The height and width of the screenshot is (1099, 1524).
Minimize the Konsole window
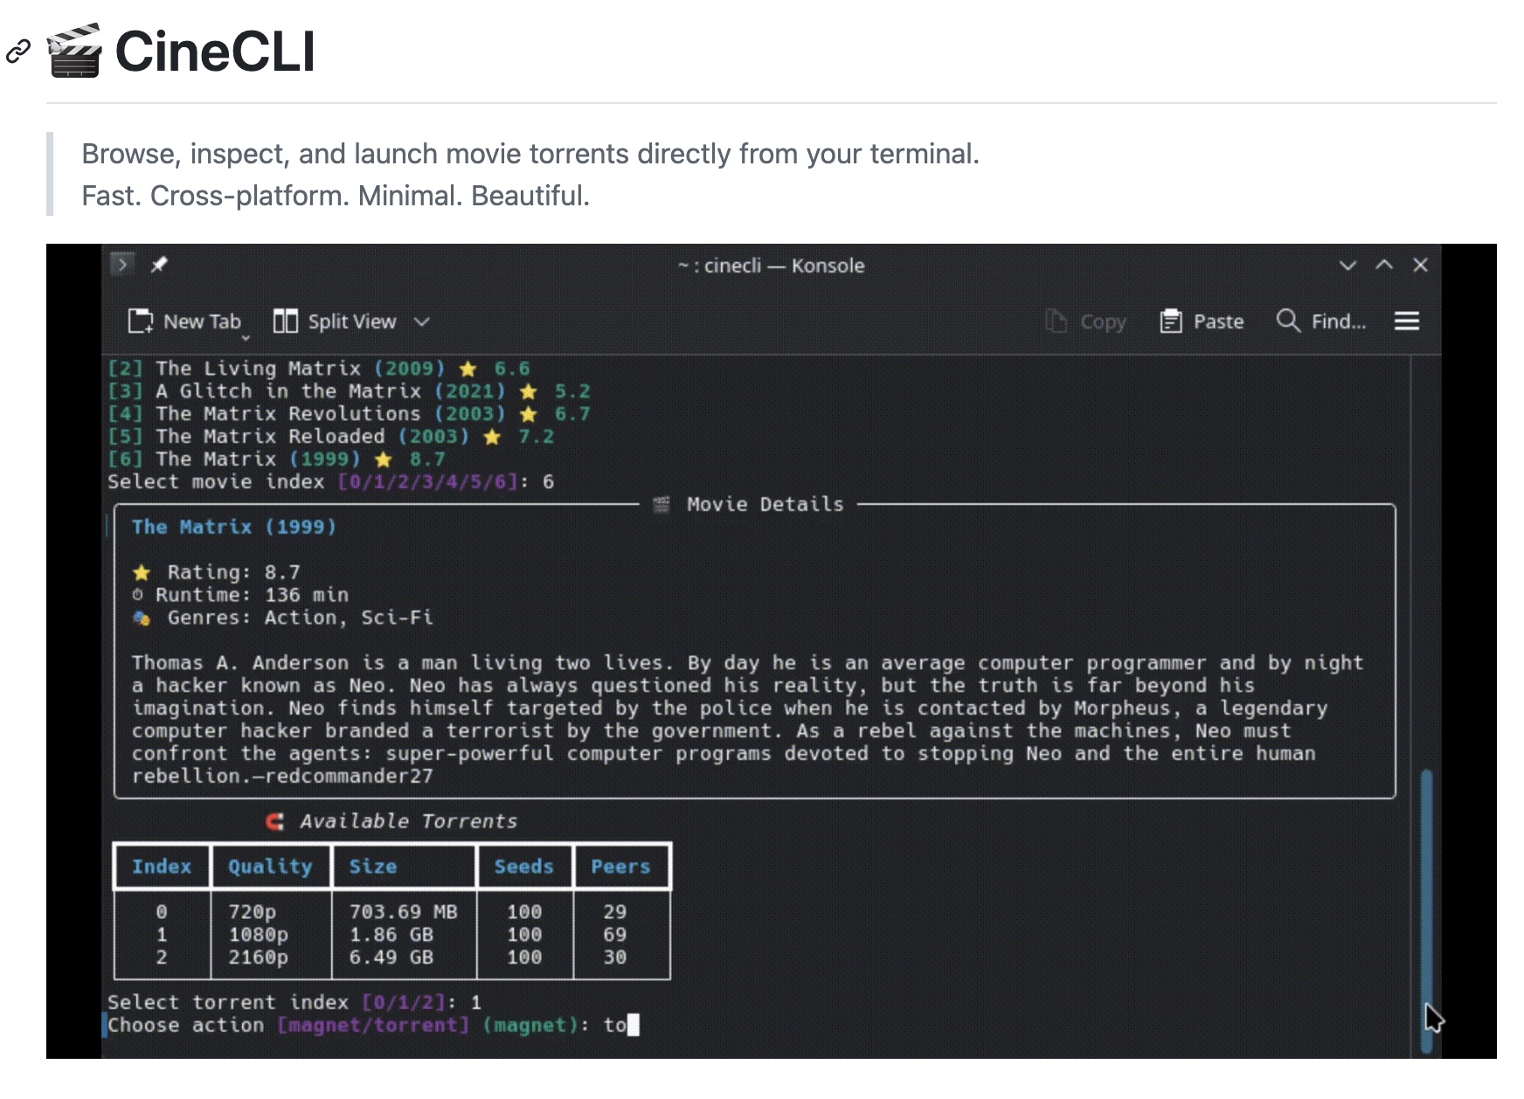(1347, 265)
